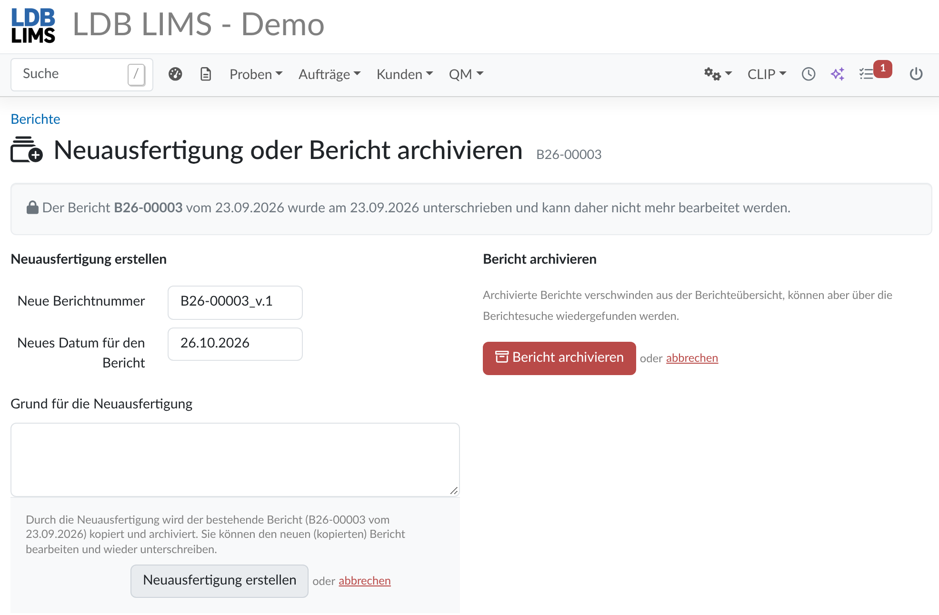Click bold B26-00003 in the locked notice
Viewport: 939px width, 615px height.
pos(149,208)
